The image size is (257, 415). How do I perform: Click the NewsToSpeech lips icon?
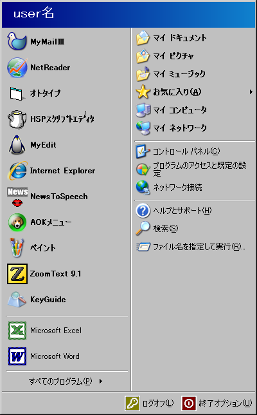coord(17,197)
